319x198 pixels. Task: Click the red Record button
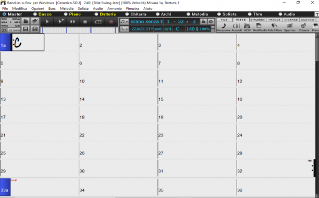111,22
